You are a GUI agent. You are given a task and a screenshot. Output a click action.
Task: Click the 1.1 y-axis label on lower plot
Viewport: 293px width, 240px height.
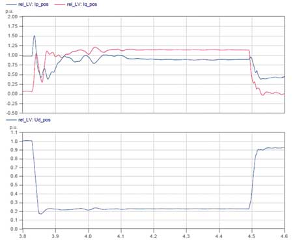coord(14,132)
